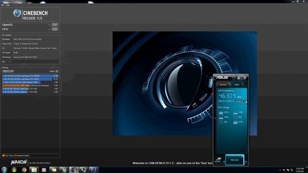Open the Windows Start menu

(4, 170)
